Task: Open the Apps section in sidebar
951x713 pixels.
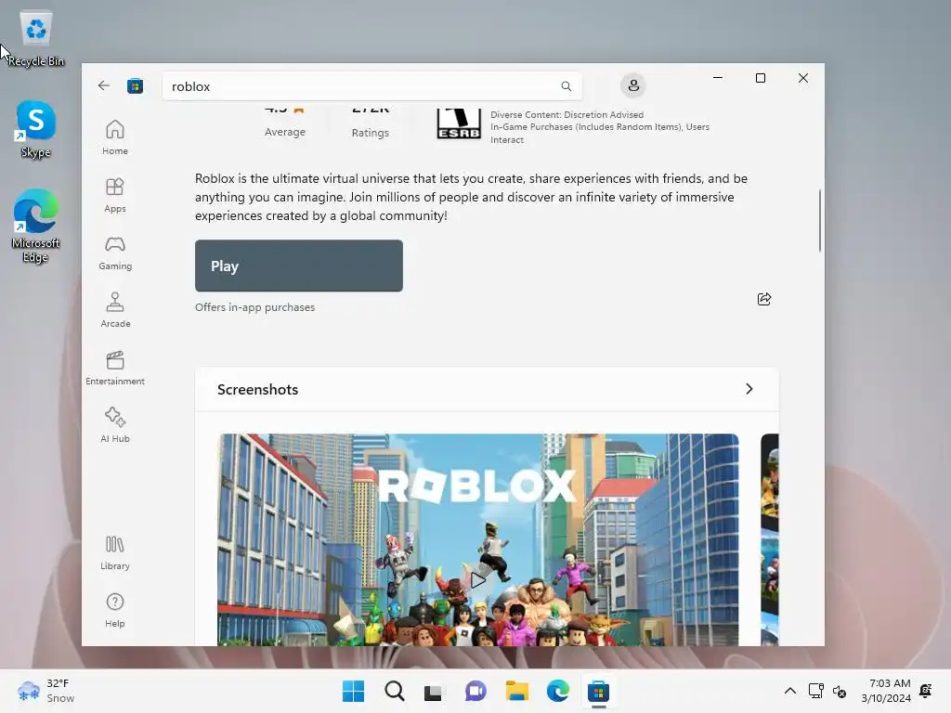Action: click(x=114, y=195)
